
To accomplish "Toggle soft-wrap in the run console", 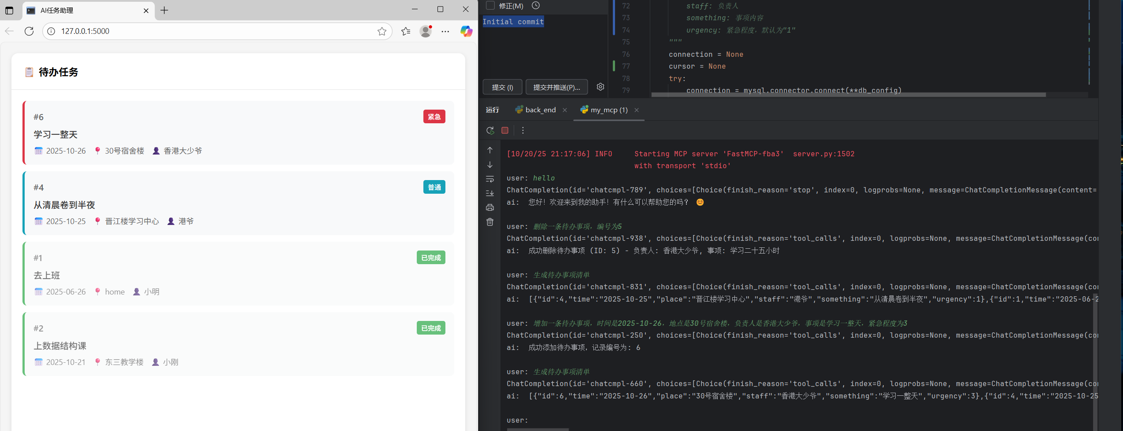I will point(490,179).
